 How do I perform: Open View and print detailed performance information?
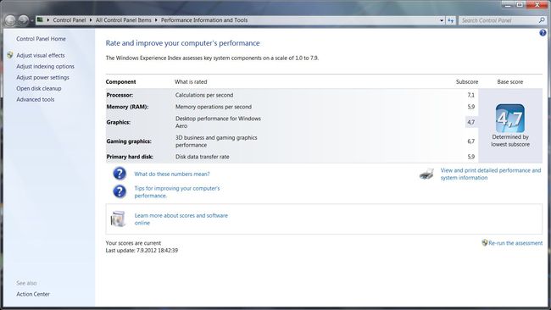click(491, 174)
